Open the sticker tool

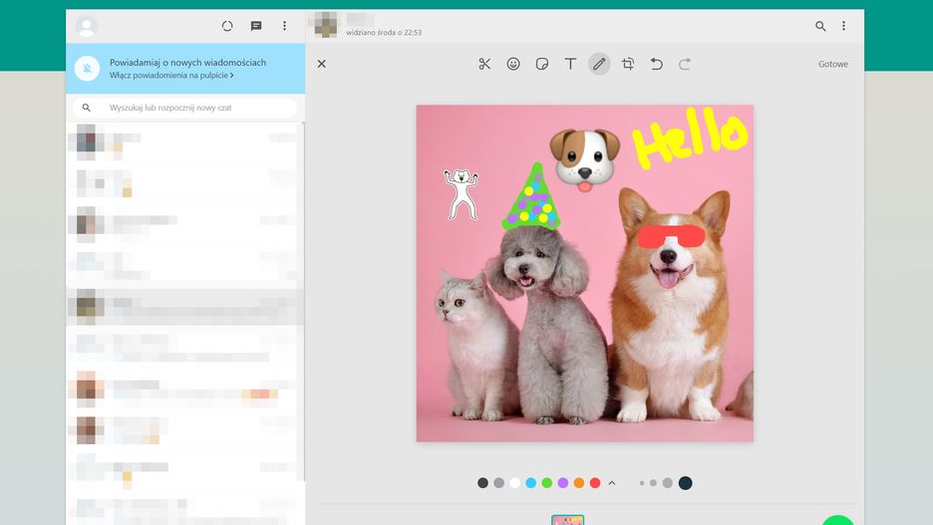point(542,64)
